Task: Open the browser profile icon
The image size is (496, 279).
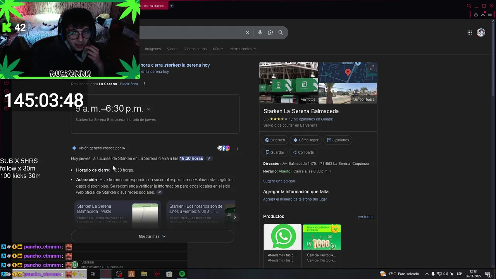Action: tap(476, 14)
